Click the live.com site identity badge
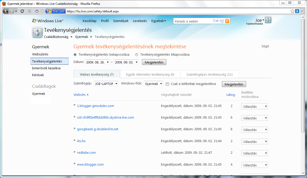The height and width of the screenshot is (178, 307). tap(56, 11)
